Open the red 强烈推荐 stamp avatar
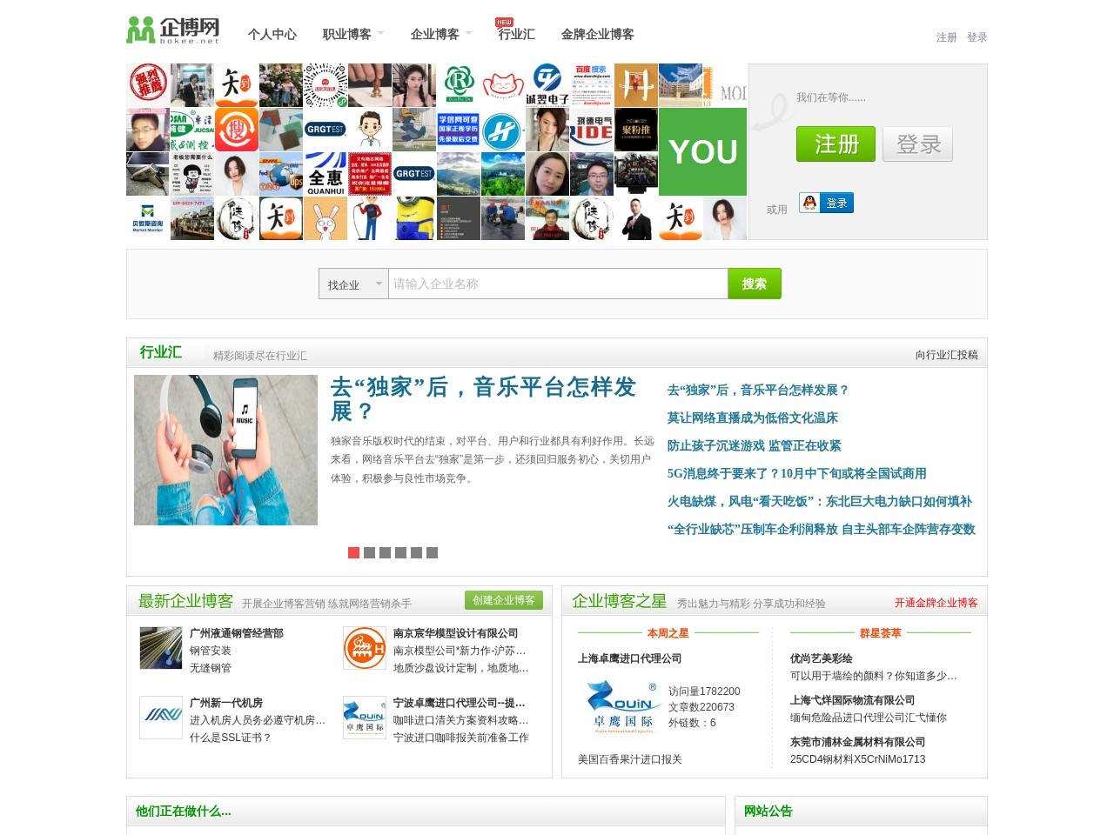The image size is (1114, 835). [x=148, y=85]
